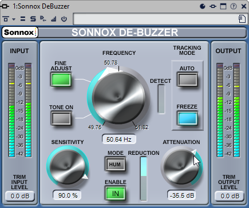The image size is (249, 208).
Task: Click the SONNOX DE-BUZZER title banner
Action: click(124, 33)
